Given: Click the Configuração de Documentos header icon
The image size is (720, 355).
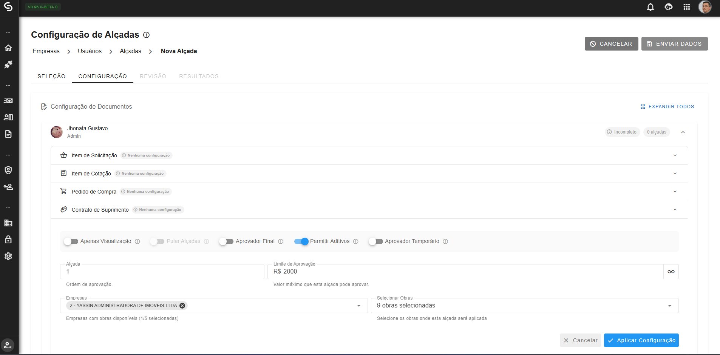Looking at the screenshot, I should [44, 107].
